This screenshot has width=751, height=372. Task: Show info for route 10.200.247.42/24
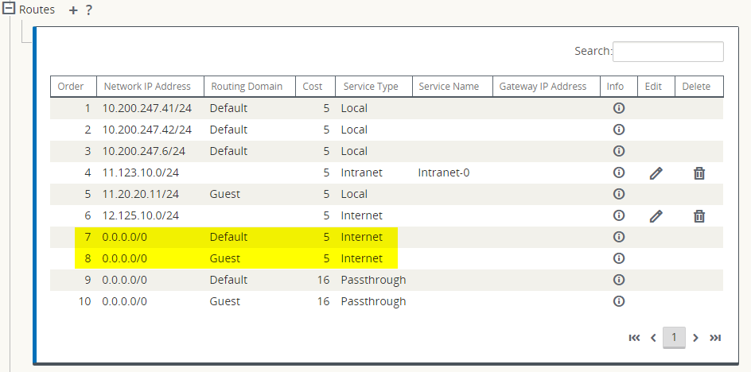[619, 130]
